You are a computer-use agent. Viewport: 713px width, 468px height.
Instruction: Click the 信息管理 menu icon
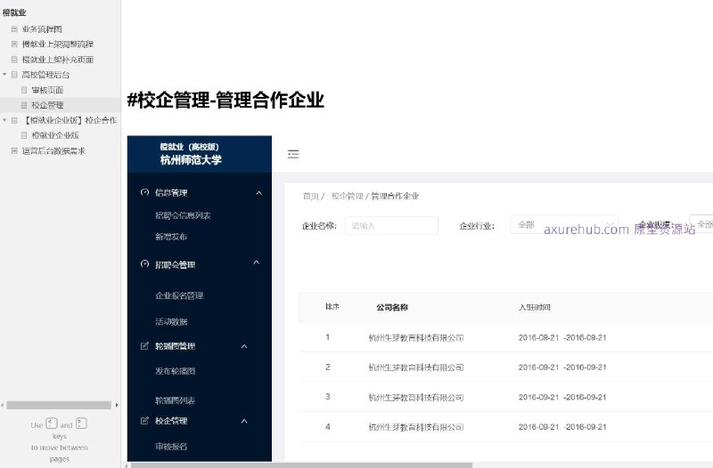(x=144, y=192)
